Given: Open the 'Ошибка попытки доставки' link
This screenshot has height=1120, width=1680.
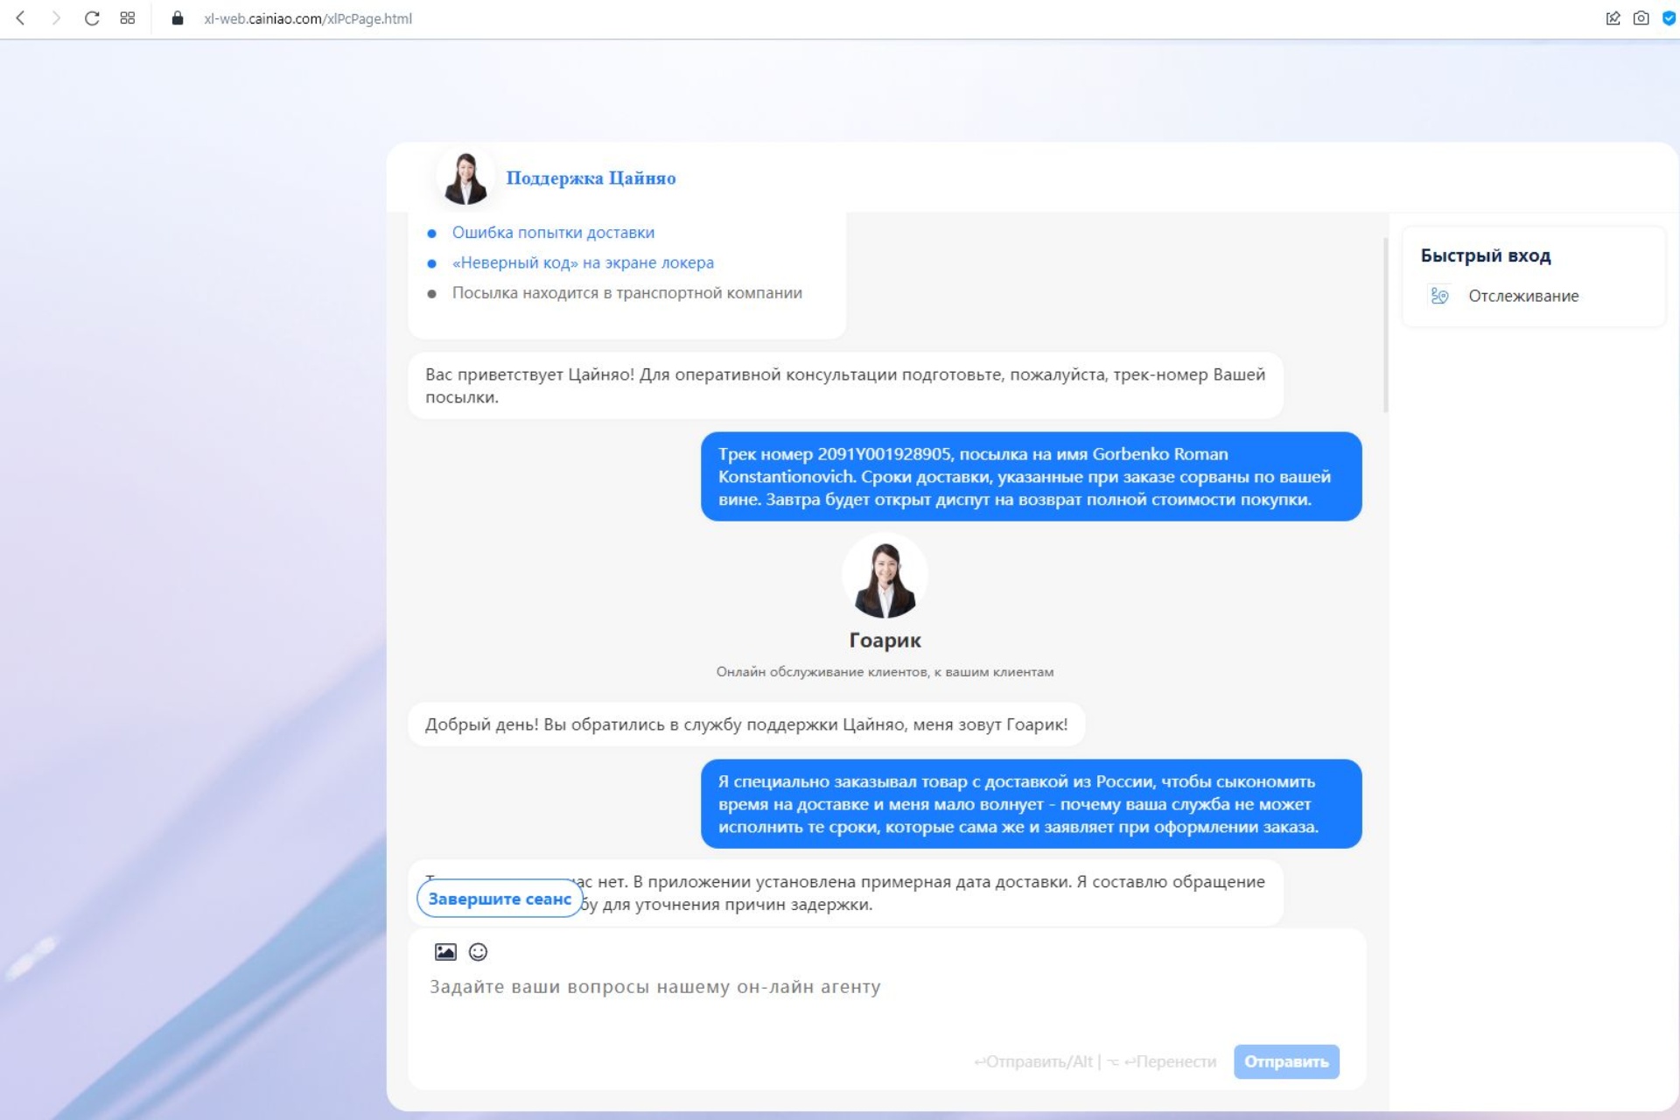Looking at the screenshot, I should tap(553, 233).
